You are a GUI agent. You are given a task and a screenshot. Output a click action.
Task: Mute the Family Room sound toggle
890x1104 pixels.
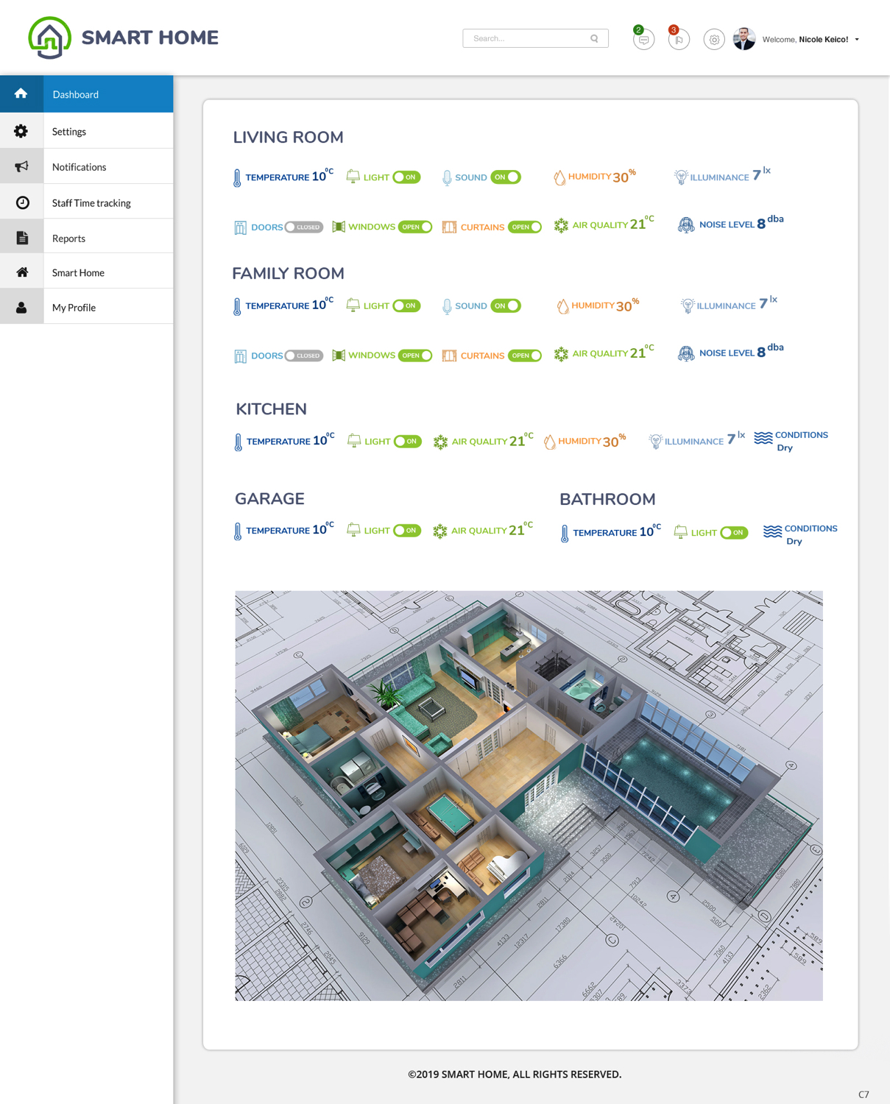[506, 306]
